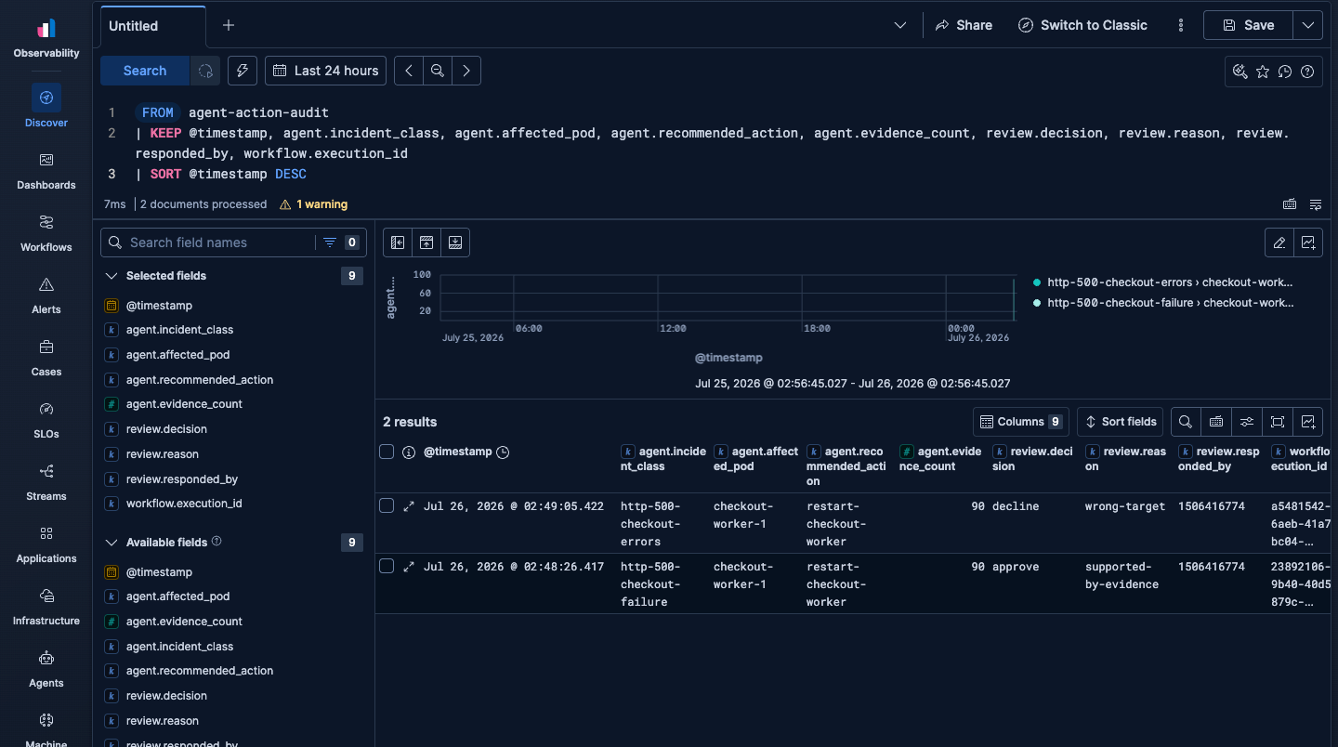Click the Observability logo icon
This screenshot has width=1338, height=747.
point(46,28)
